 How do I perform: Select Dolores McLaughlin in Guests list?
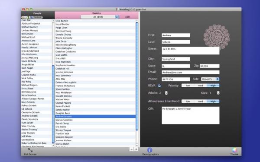95,83
